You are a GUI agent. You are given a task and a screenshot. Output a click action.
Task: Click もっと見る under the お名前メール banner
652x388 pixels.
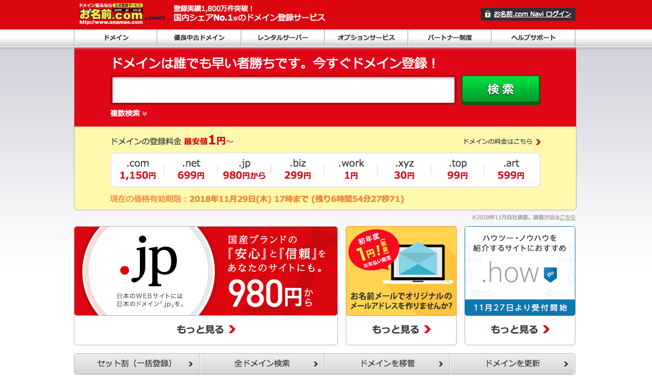click(401, 330)
